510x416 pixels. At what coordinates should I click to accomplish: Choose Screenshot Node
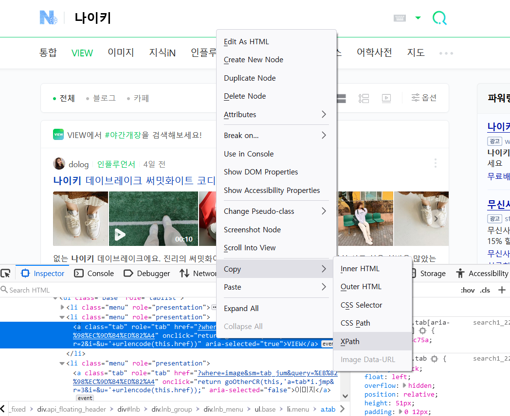point(276,229)
